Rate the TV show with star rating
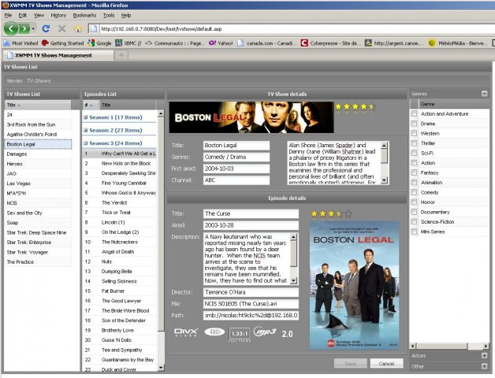 (355, 107)
